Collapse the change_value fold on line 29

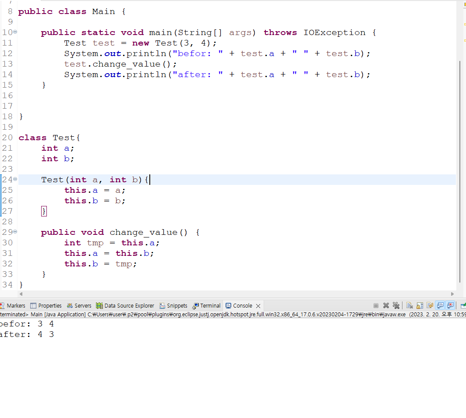click(x=15, y=231)
